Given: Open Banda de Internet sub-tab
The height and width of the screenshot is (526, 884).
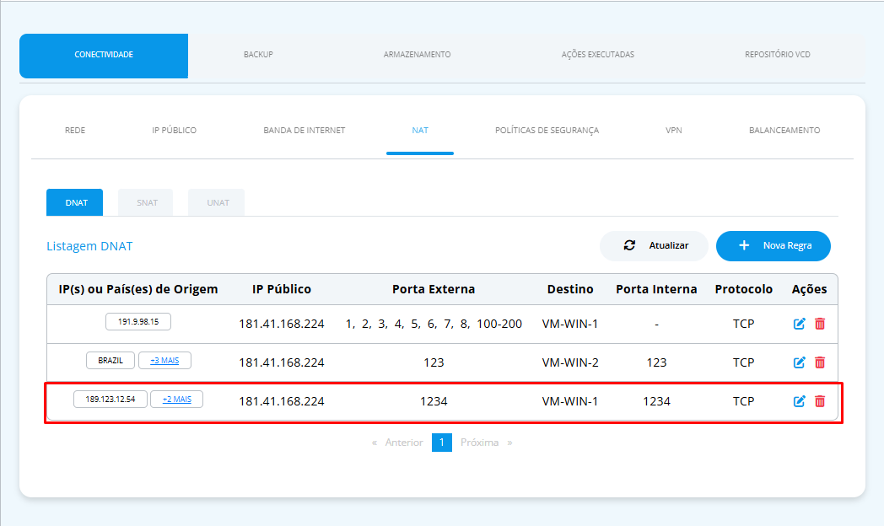Looking at the screenshot, I should [304, 130].
